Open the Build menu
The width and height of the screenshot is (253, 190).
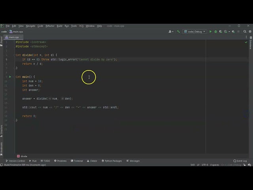(60, 26)
